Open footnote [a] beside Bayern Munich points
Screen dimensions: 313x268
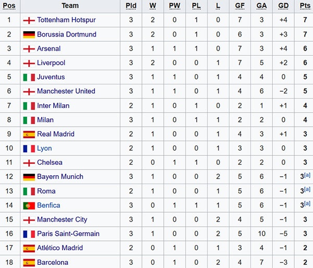tap(307, 175)
